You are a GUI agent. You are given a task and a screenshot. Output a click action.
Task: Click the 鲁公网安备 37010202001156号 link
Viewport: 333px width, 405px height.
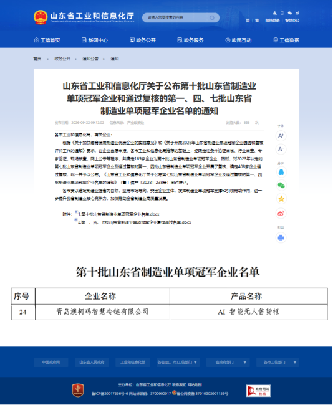203,394
